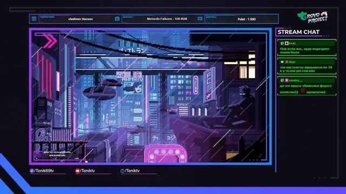Click the latest subscriber icon in top bar
Viewport: 346px width, 194px height.
click(34, 19)
